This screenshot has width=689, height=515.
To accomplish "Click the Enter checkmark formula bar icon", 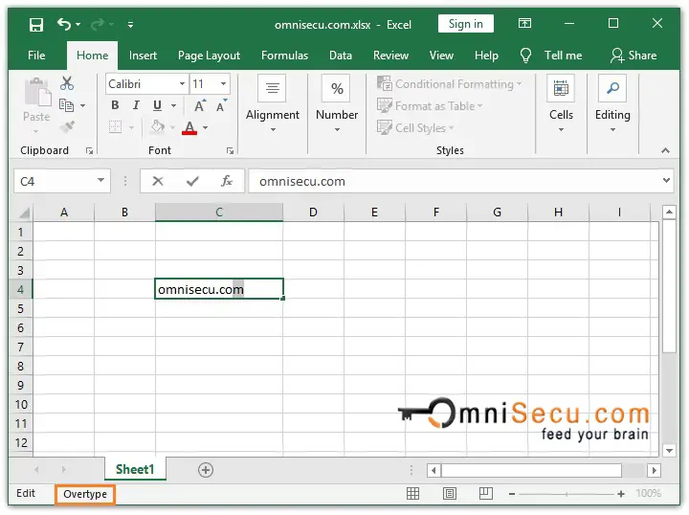I will coord(192,181).
